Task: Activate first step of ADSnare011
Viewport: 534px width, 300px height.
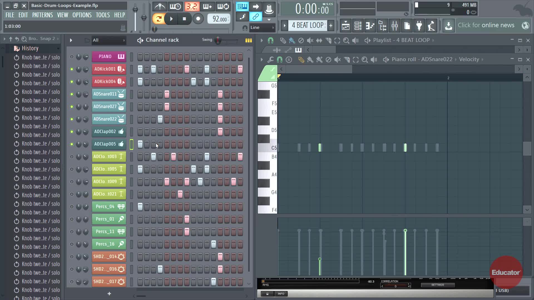Action: click(140, 94)
